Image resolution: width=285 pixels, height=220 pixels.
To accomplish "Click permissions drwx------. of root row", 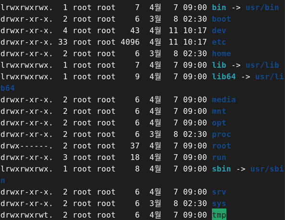I will tap(26, 146).
